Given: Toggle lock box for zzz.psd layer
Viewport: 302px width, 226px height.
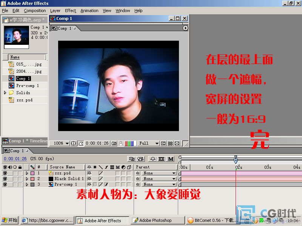Looking at the screenshot, I should point(20,173).
